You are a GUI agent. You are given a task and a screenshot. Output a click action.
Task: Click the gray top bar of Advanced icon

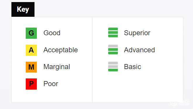pos(113,46)
